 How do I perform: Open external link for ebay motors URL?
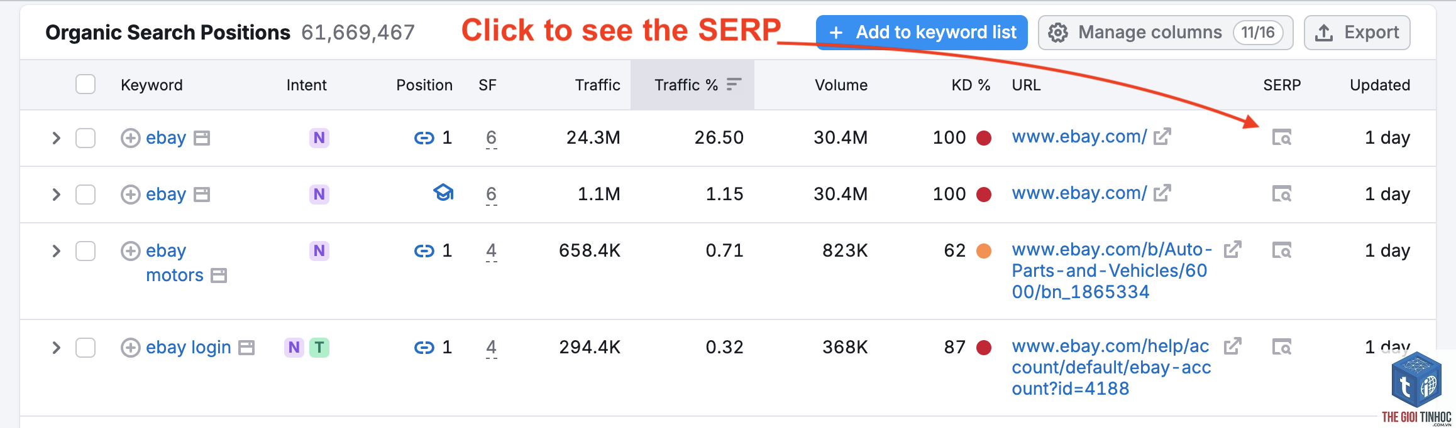coord(1233,249)
